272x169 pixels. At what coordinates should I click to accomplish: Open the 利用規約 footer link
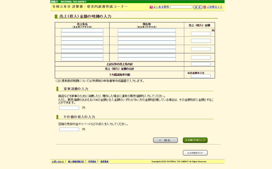[x=92, y=162]
